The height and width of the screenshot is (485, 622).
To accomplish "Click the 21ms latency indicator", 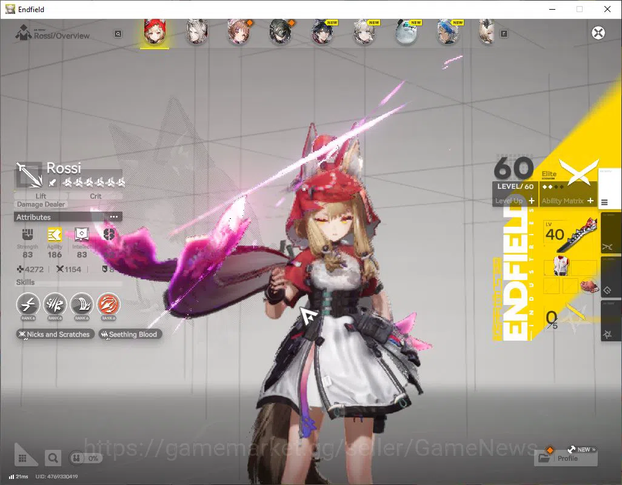I will click(19, 477).
